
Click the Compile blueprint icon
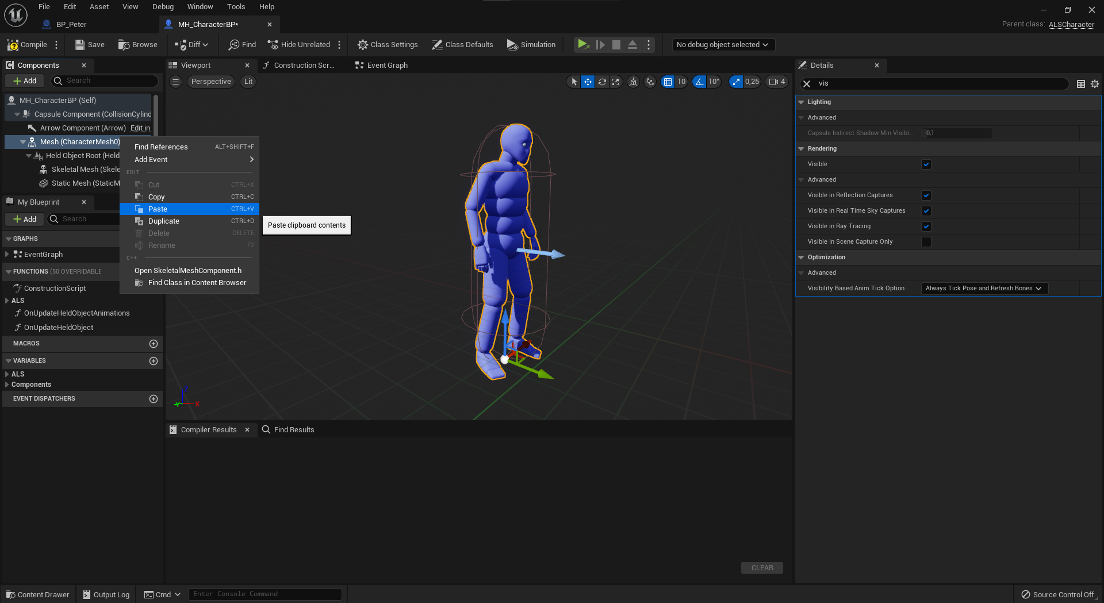(x=13, y=45)
